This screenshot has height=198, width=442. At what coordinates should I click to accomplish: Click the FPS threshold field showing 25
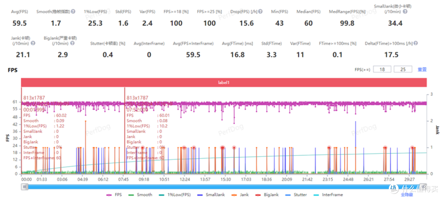point(403,70)
